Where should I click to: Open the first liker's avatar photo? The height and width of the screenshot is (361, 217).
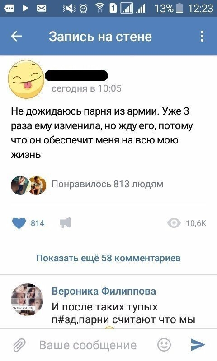pos(20,185)
